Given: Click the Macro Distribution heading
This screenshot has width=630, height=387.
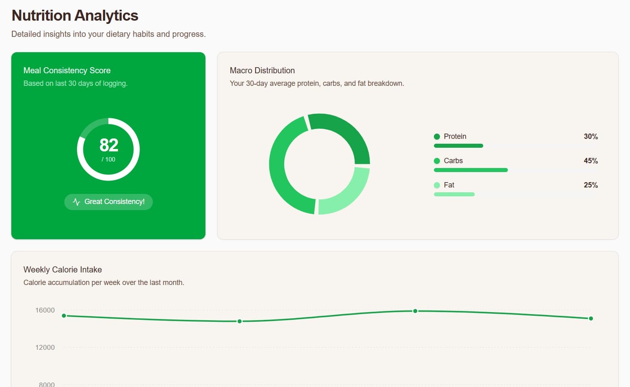Looking at the screenshot, I should (262, 70).
